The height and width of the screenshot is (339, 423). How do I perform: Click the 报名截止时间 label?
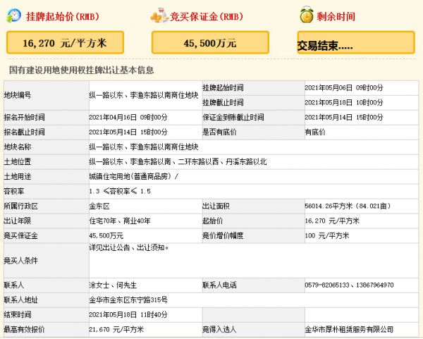(24, 132)
